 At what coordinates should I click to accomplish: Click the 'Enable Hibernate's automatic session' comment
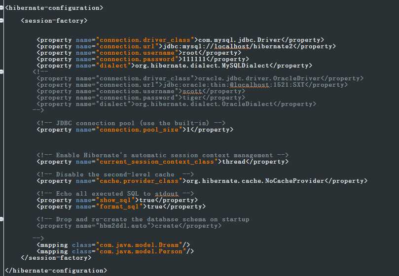tap(163, 155)
